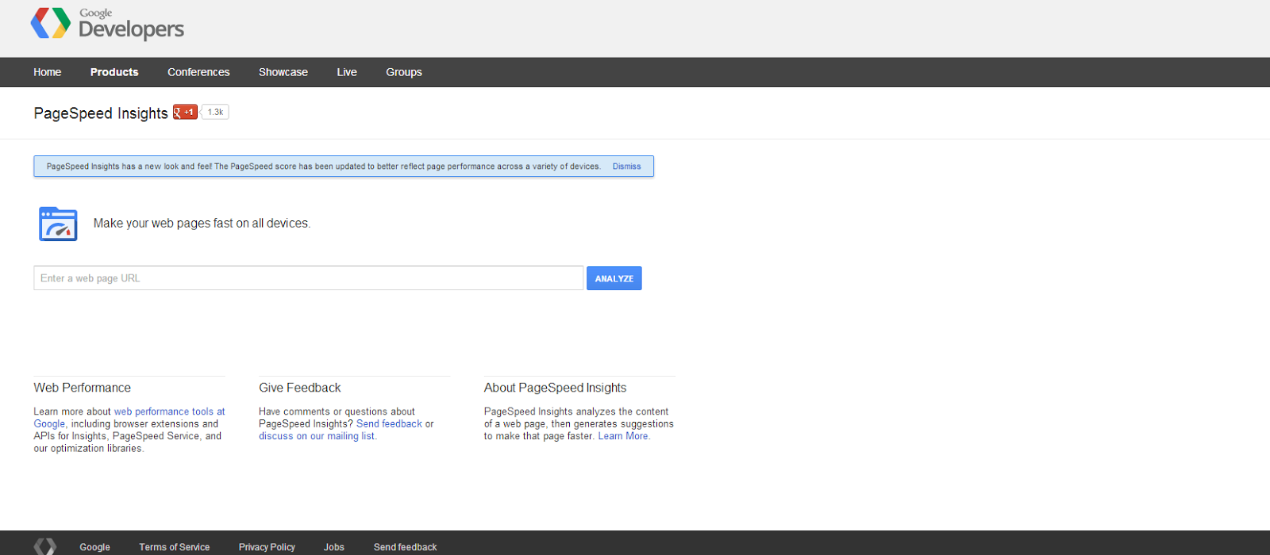The image size is (1270, 555).
Task: Click the About PageSpeed Insights heading
Action: pos(556,388)
